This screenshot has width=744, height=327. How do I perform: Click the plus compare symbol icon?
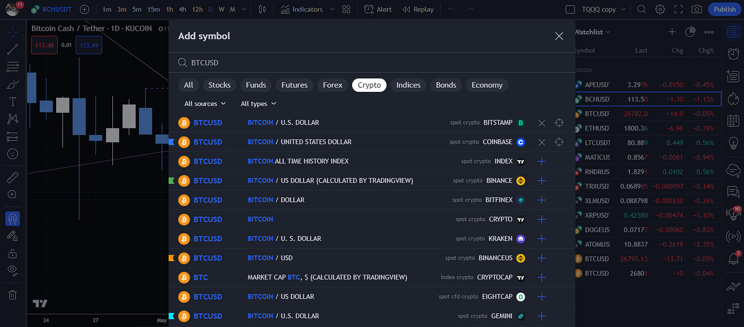[x=84, y=9]
